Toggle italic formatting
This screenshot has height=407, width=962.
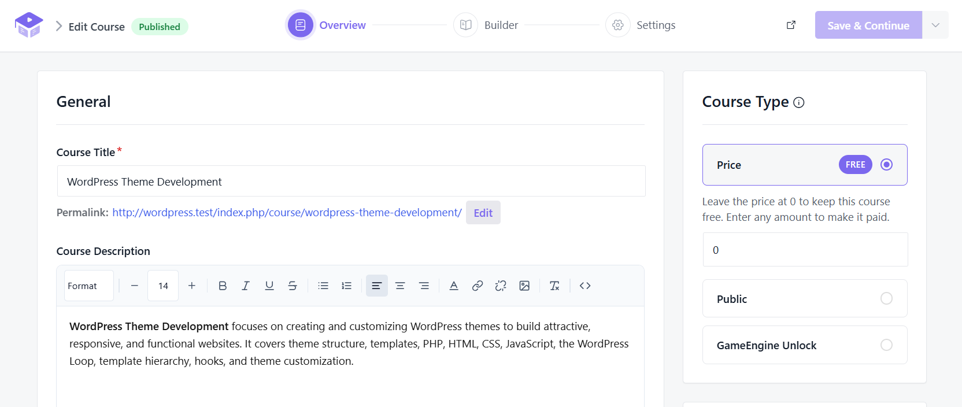pos(246,286)
